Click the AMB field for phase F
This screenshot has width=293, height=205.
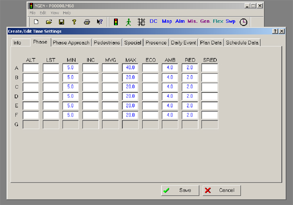coord(170,115)
